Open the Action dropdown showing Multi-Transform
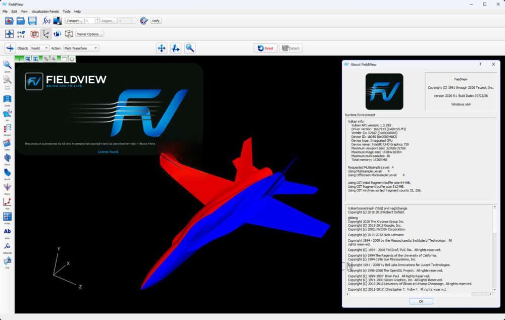505x320 pixels. [x=81, y=48]
